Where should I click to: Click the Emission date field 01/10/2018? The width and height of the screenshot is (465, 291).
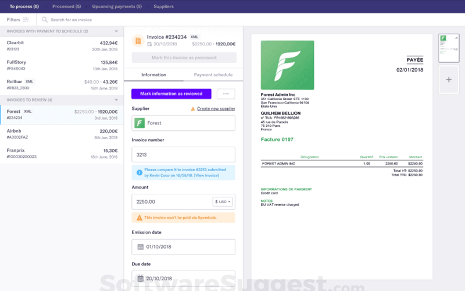[184, 247]
